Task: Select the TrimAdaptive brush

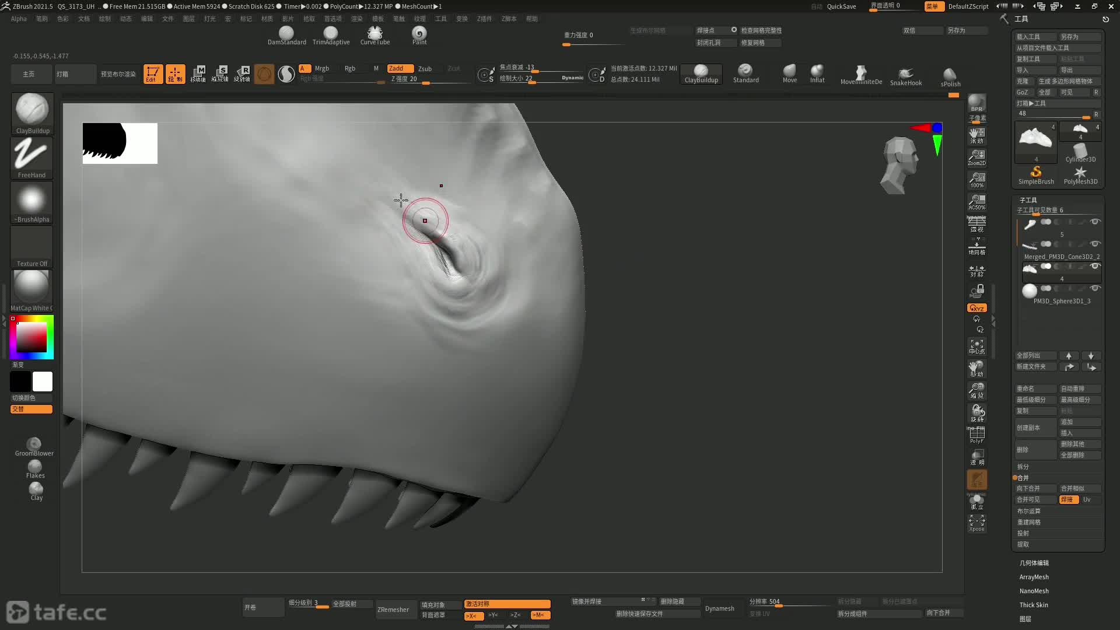Action: (331, 36)
